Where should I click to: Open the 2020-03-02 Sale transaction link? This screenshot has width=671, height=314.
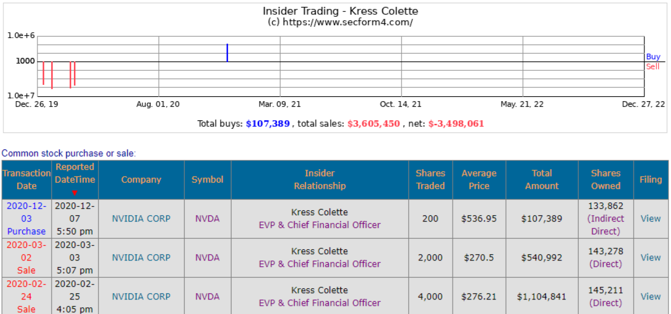(x=26, y=258)
